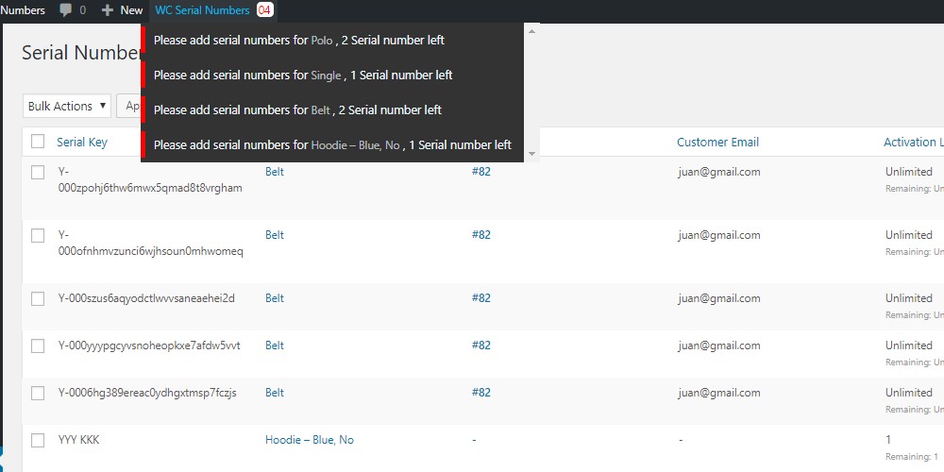Sort by Activation Limit column header
944x472 pixels.
pos(913,143)
